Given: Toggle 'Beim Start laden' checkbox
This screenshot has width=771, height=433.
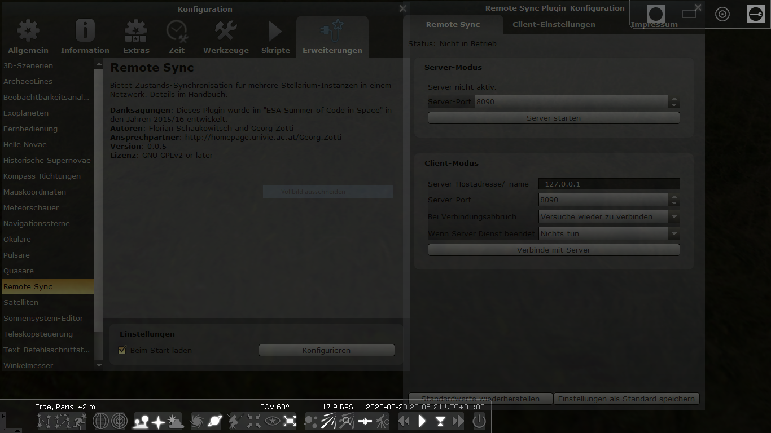Looking at the screenshot, I should tap(122, 350).
